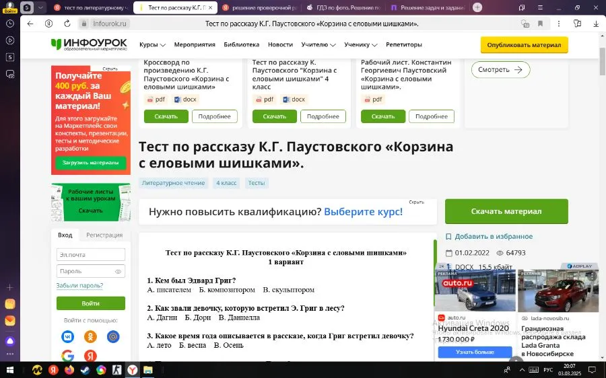Click Опубликовать материал button

point(524,45)
